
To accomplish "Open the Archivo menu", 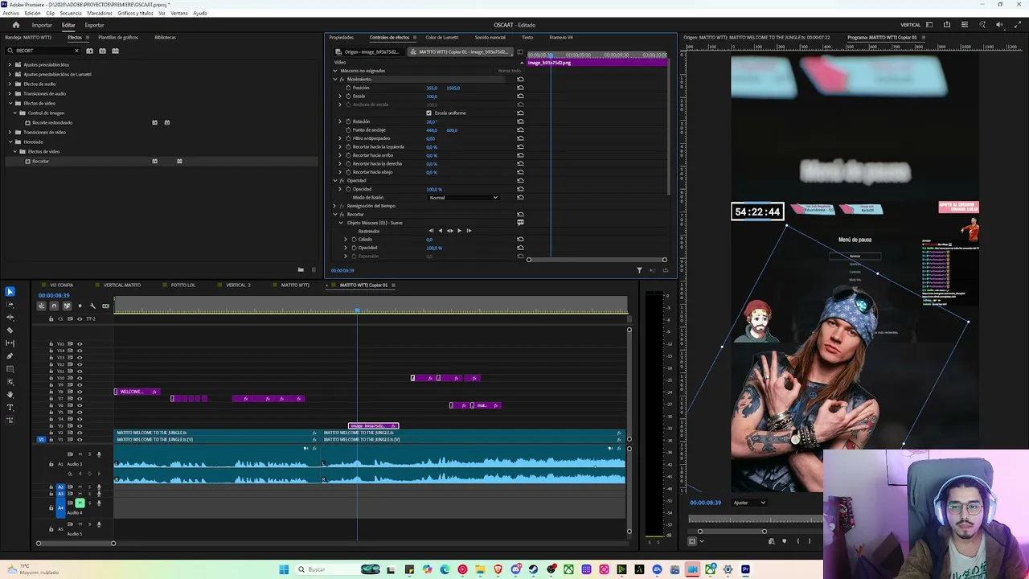I will tap(10, 14).
